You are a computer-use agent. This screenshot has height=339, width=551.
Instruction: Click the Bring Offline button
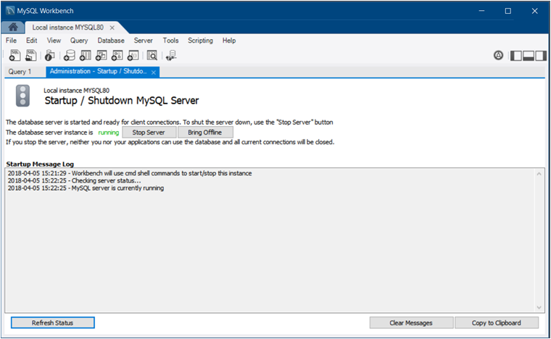click(205, 133)
